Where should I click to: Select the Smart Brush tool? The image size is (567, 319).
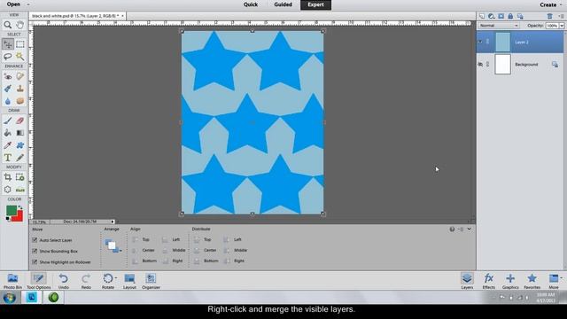[8, 89]
